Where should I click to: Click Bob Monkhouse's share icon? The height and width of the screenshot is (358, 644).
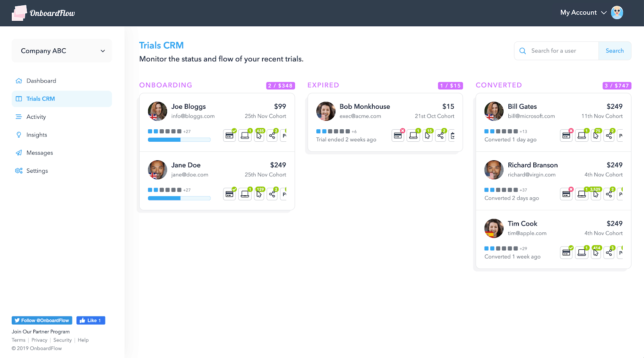coord(441,135)
